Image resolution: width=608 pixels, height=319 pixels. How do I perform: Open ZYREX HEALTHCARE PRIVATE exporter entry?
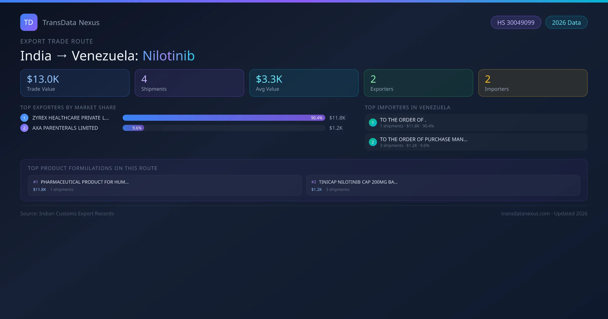click(x=70, y=118)
